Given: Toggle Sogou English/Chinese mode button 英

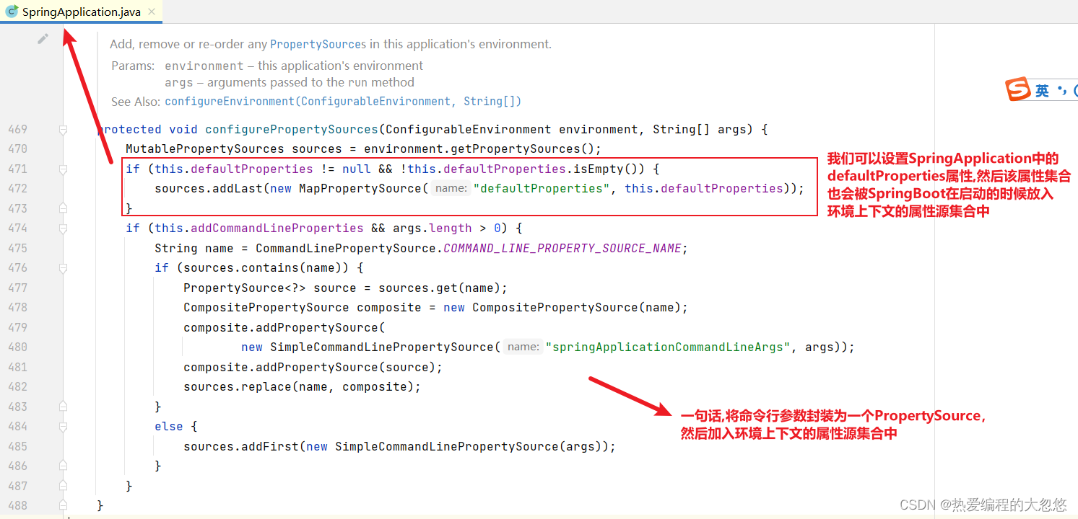Looking at the screenshot, I should click(1042, 91).
